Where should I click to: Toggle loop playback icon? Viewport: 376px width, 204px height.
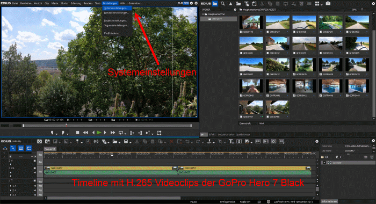(x=121, y=133)
